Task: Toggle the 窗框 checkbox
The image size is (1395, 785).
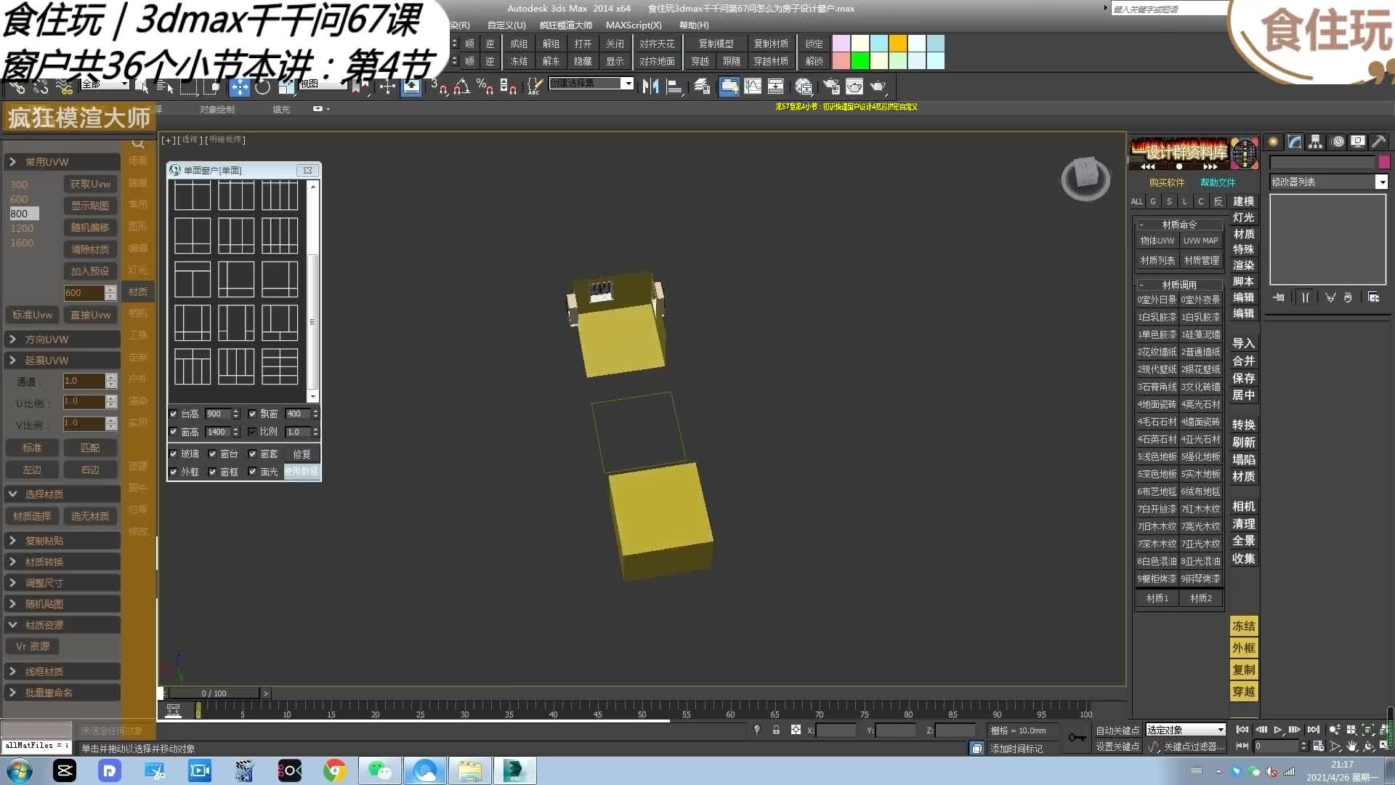Action: 213,472
